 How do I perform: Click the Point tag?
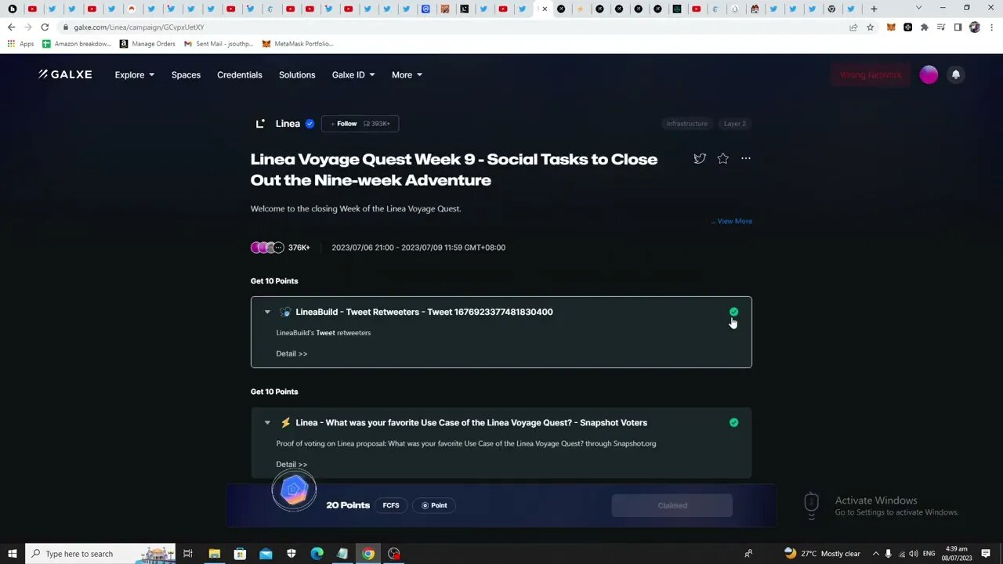(434, 505)
